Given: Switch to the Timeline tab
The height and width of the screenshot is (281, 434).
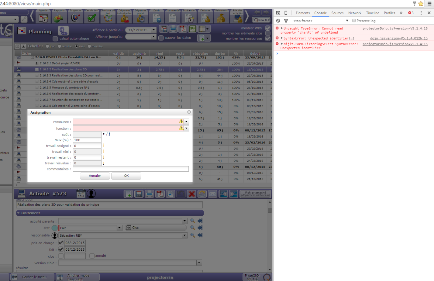Looking at the screenshot, I should click(x=373, y=13).
